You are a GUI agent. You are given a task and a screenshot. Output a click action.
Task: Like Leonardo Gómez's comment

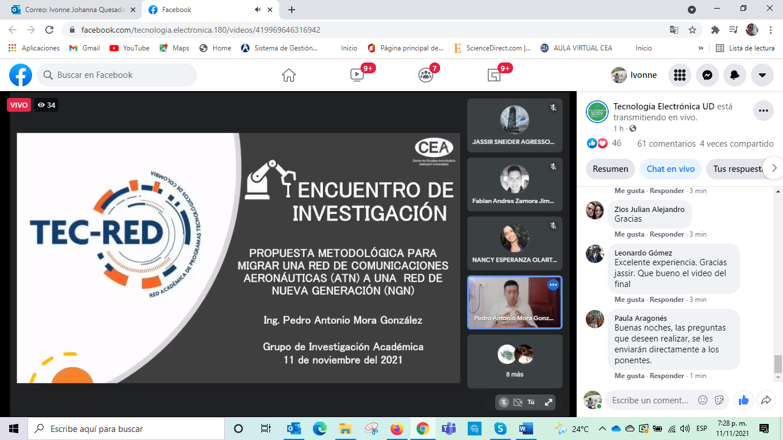(629, 300)
